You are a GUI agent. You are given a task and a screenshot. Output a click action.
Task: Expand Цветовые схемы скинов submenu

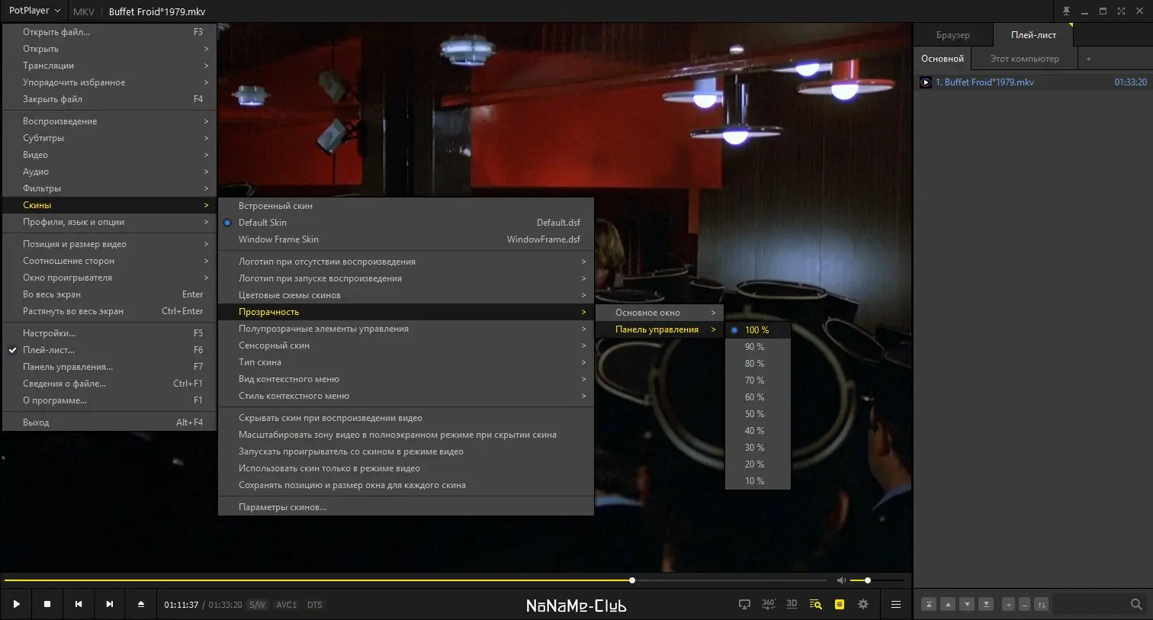click(406, 295)
